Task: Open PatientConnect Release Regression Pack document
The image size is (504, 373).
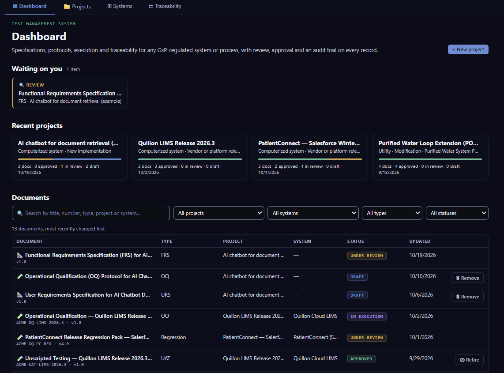Action: (87, 337)
